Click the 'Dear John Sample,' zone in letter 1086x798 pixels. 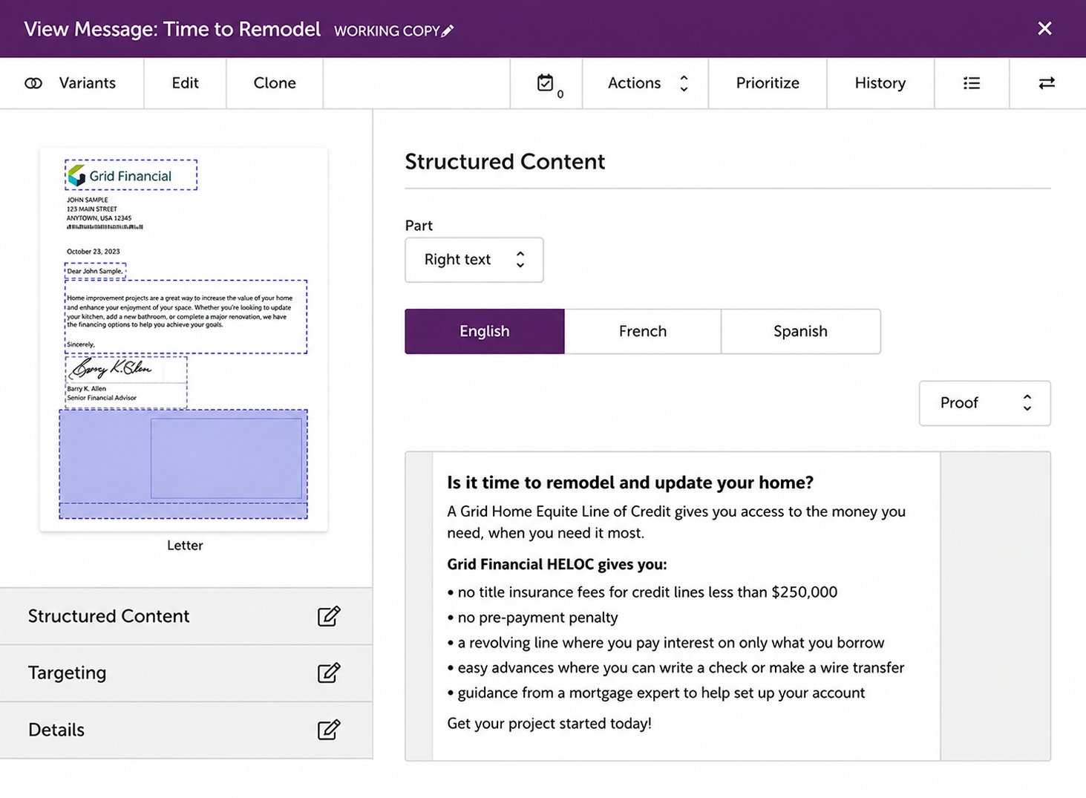(95, 271)
